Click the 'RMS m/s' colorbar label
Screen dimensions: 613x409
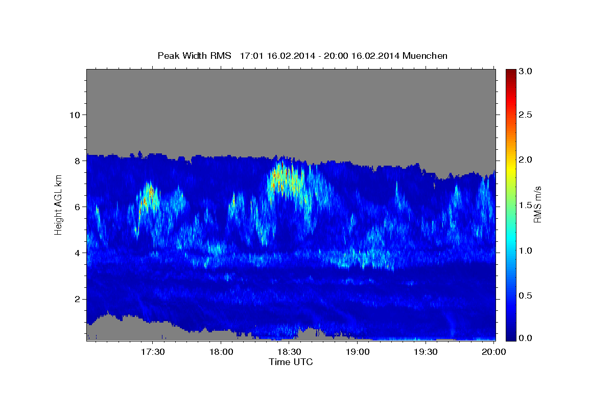(x=537, y=204)
